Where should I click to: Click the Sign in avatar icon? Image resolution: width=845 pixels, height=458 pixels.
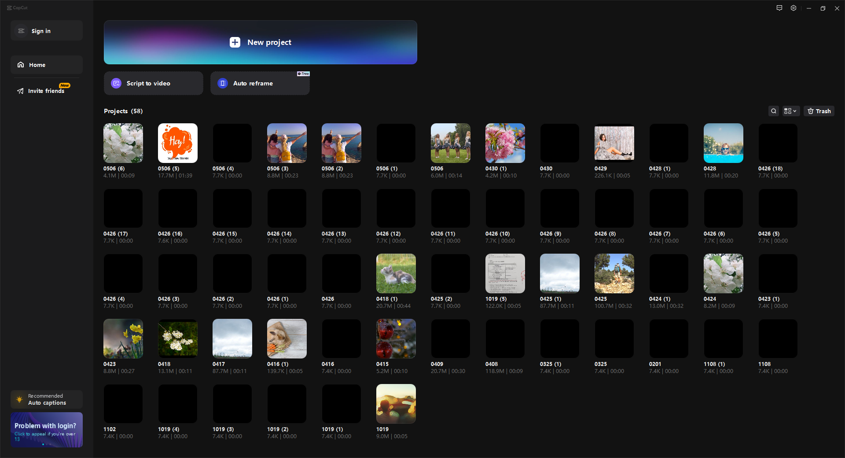pos(21,31)
